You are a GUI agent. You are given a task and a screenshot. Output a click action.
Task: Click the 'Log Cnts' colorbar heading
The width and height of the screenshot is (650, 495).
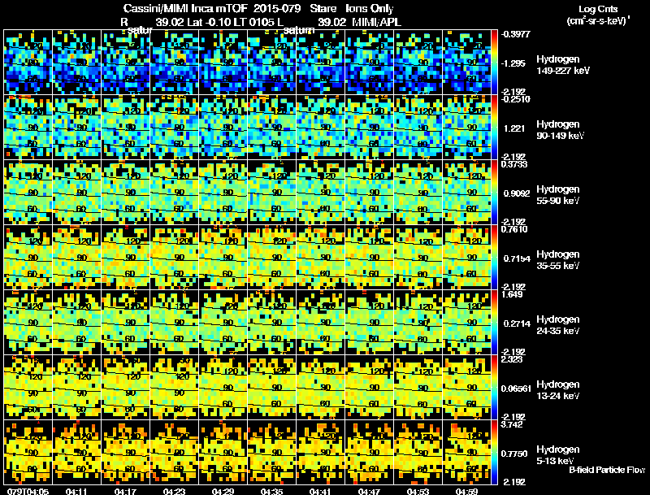(598, 9)
